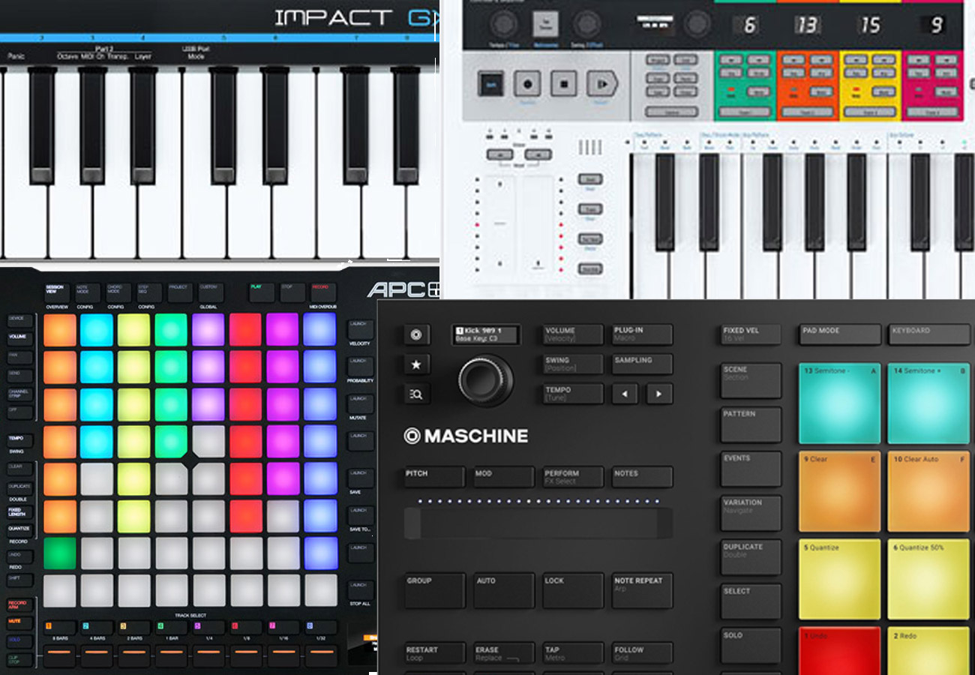975x675 pixels.
Task: Click the square stop button on KeyStep
Action: (x=563, y=83)
